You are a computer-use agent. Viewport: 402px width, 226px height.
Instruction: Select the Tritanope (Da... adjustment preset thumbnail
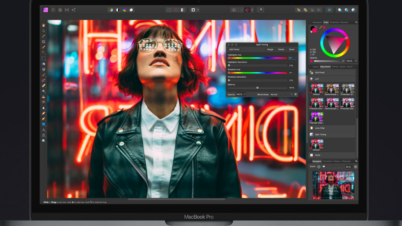click(x=317, y=116)
